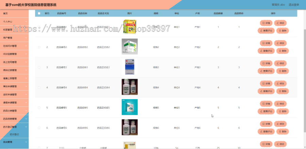Click the cell 药品名称3
Image resolution: width=306 pixels, height=149 pixels.
pyautogui.click(x=83, y=67)
